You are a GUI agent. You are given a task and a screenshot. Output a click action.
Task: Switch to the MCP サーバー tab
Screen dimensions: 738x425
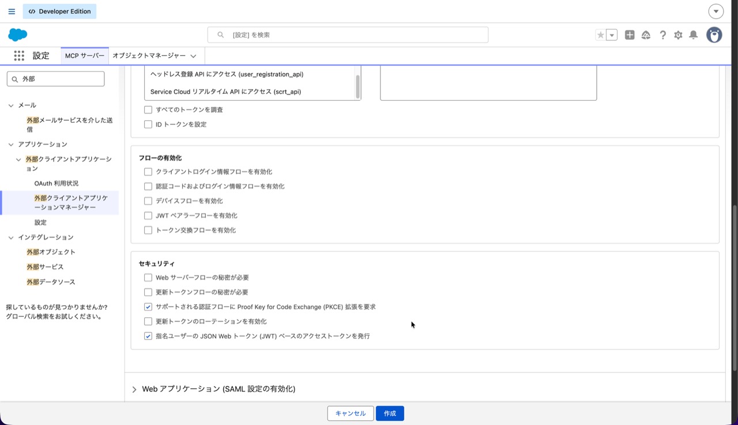[x=85, y=56]
